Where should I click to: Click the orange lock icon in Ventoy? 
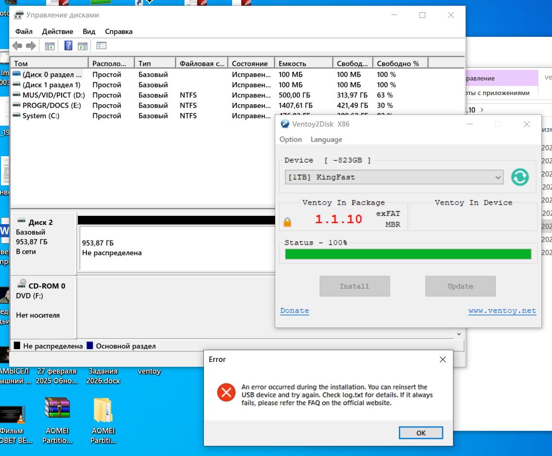pos(287,222)
